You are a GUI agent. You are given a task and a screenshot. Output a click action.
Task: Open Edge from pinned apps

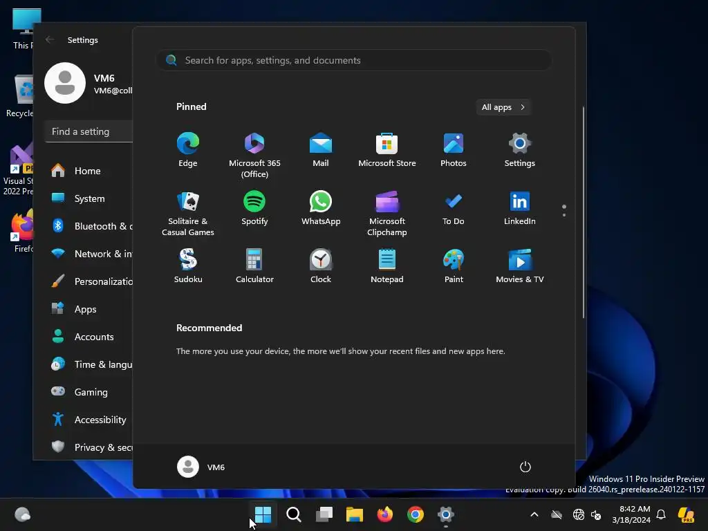(188, 150)
